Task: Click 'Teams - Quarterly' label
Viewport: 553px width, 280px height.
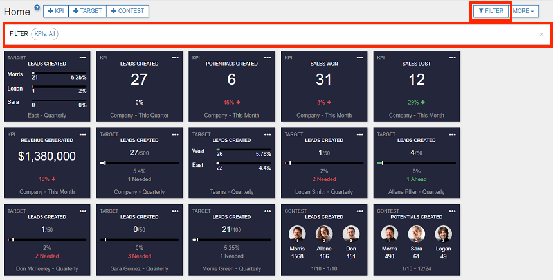Action: pos(231,192)
